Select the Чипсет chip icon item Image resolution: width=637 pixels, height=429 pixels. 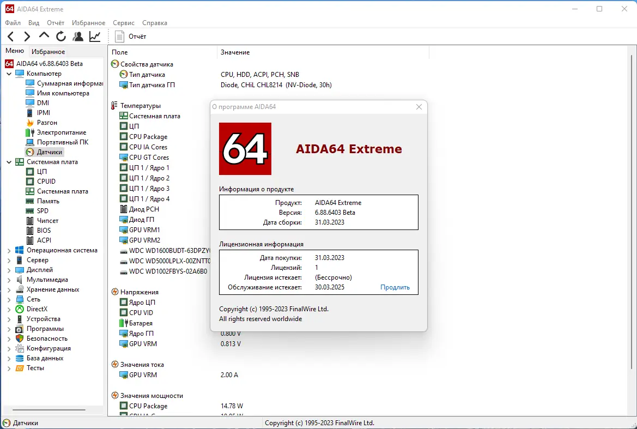(x=30, y=221)
